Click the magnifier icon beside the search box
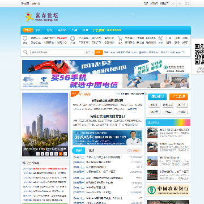204x204 pixels. pyautogui.click(x=25, y=52)
